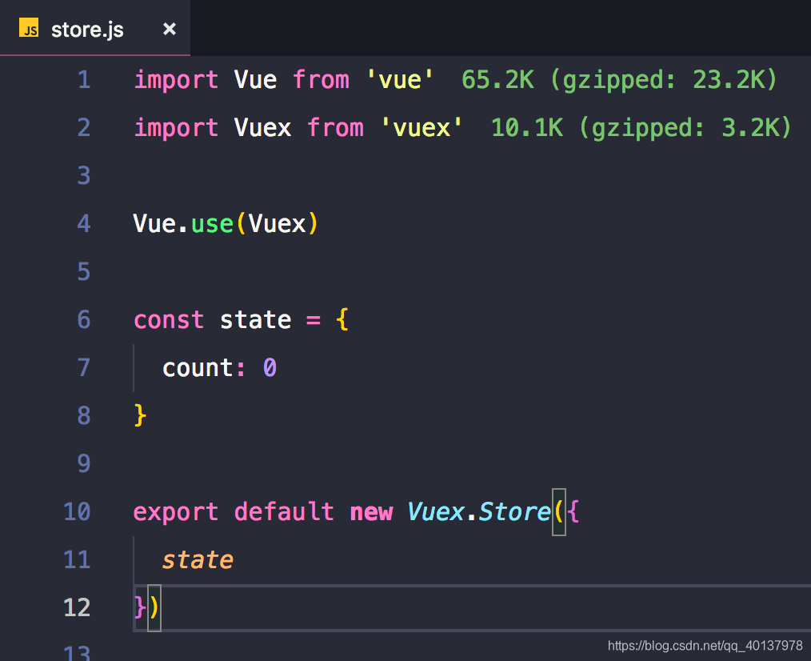811x661 pixels.
Task: Click the 'export' keyword on line 10
Action: click(x=176, y=512)
